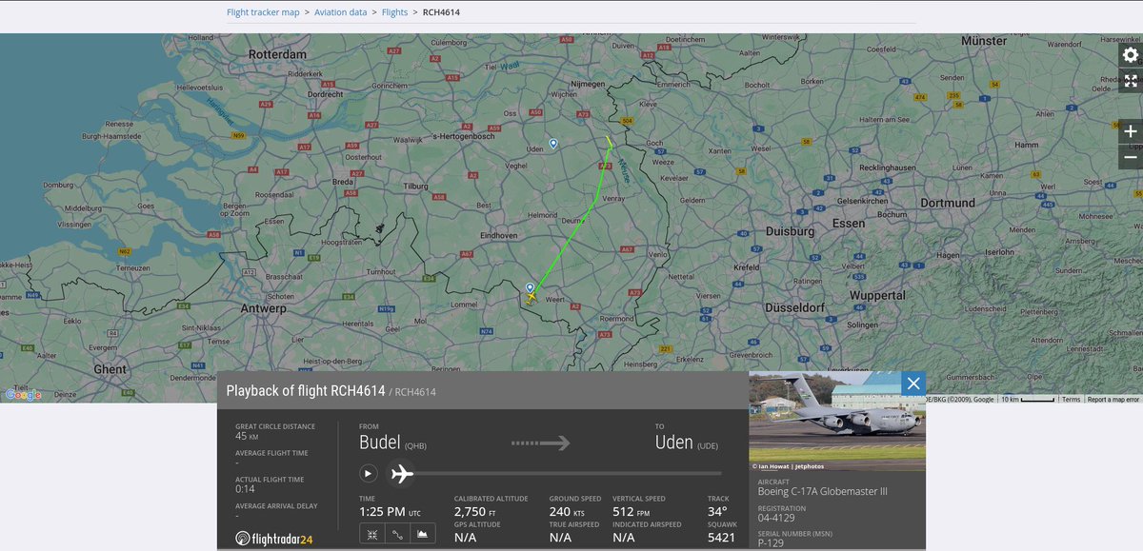Click great circle distance 45 KM
1143x551 pixels.
coord(247,436)
